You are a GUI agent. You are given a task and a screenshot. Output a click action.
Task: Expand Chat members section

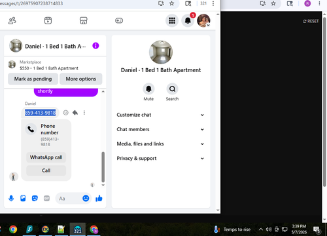pyautogui.click(x=160, y=129)
